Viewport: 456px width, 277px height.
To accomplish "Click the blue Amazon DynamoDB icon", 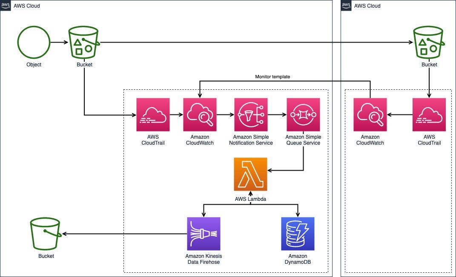I will [x=298, y=234].
